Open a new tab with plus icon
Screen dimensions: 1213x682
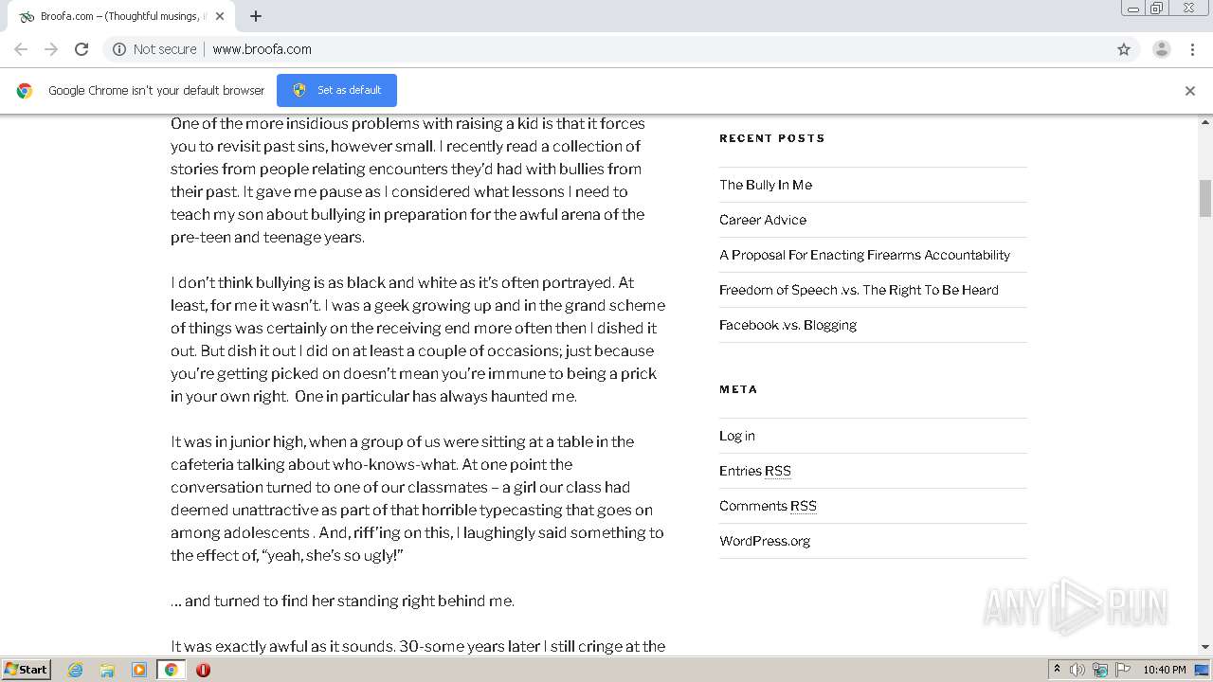(256, 16)
